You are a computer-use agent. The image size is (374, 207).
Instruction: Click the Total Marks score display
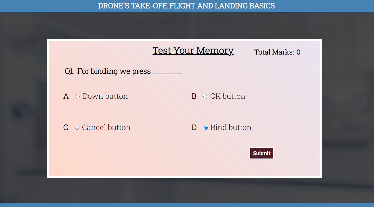click(277, 52)
